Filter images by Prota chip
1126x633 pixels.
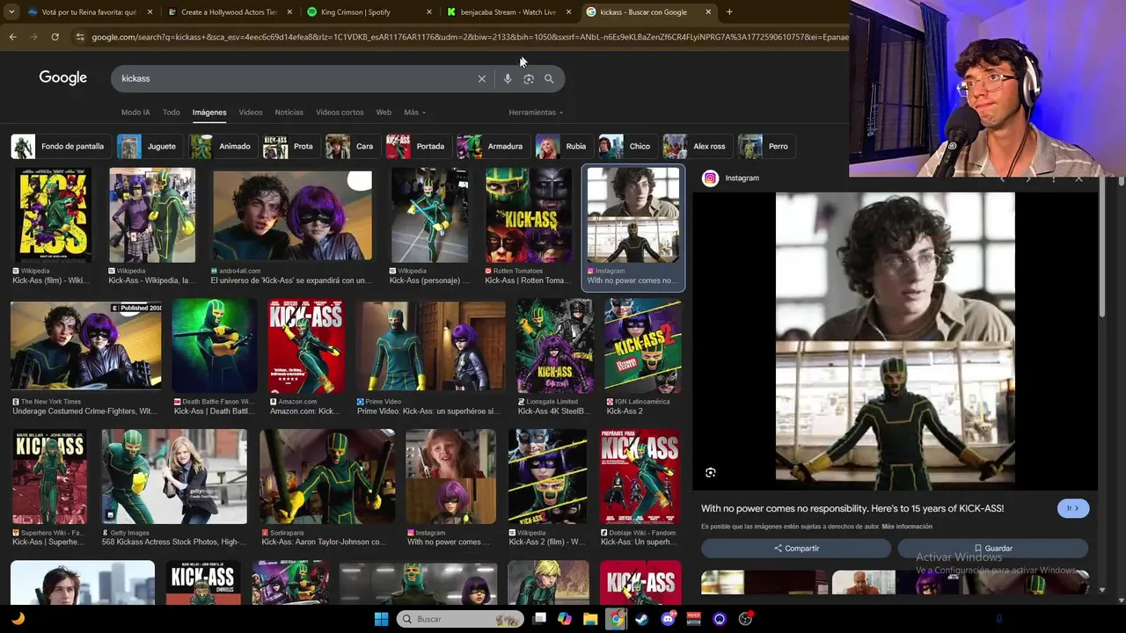290,147
